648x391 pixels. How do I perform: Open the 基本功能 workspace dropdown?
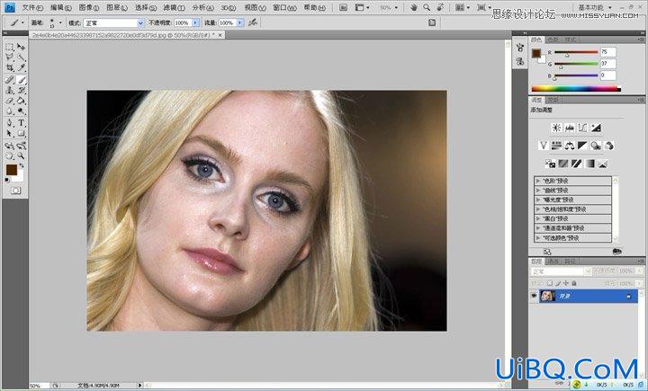[595, 7]
